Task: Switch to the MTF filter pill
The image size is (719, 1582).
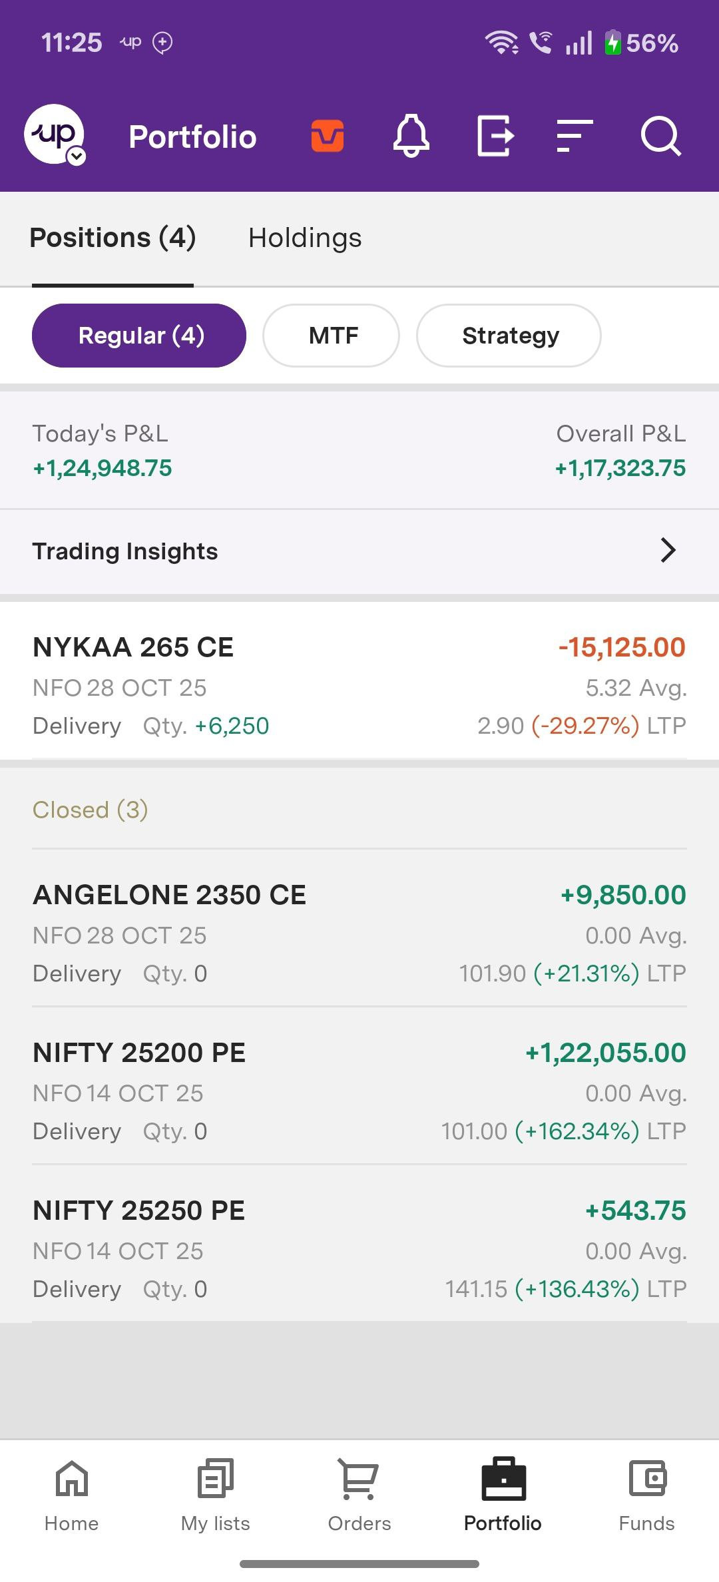Action: click(x=332, y=336)
